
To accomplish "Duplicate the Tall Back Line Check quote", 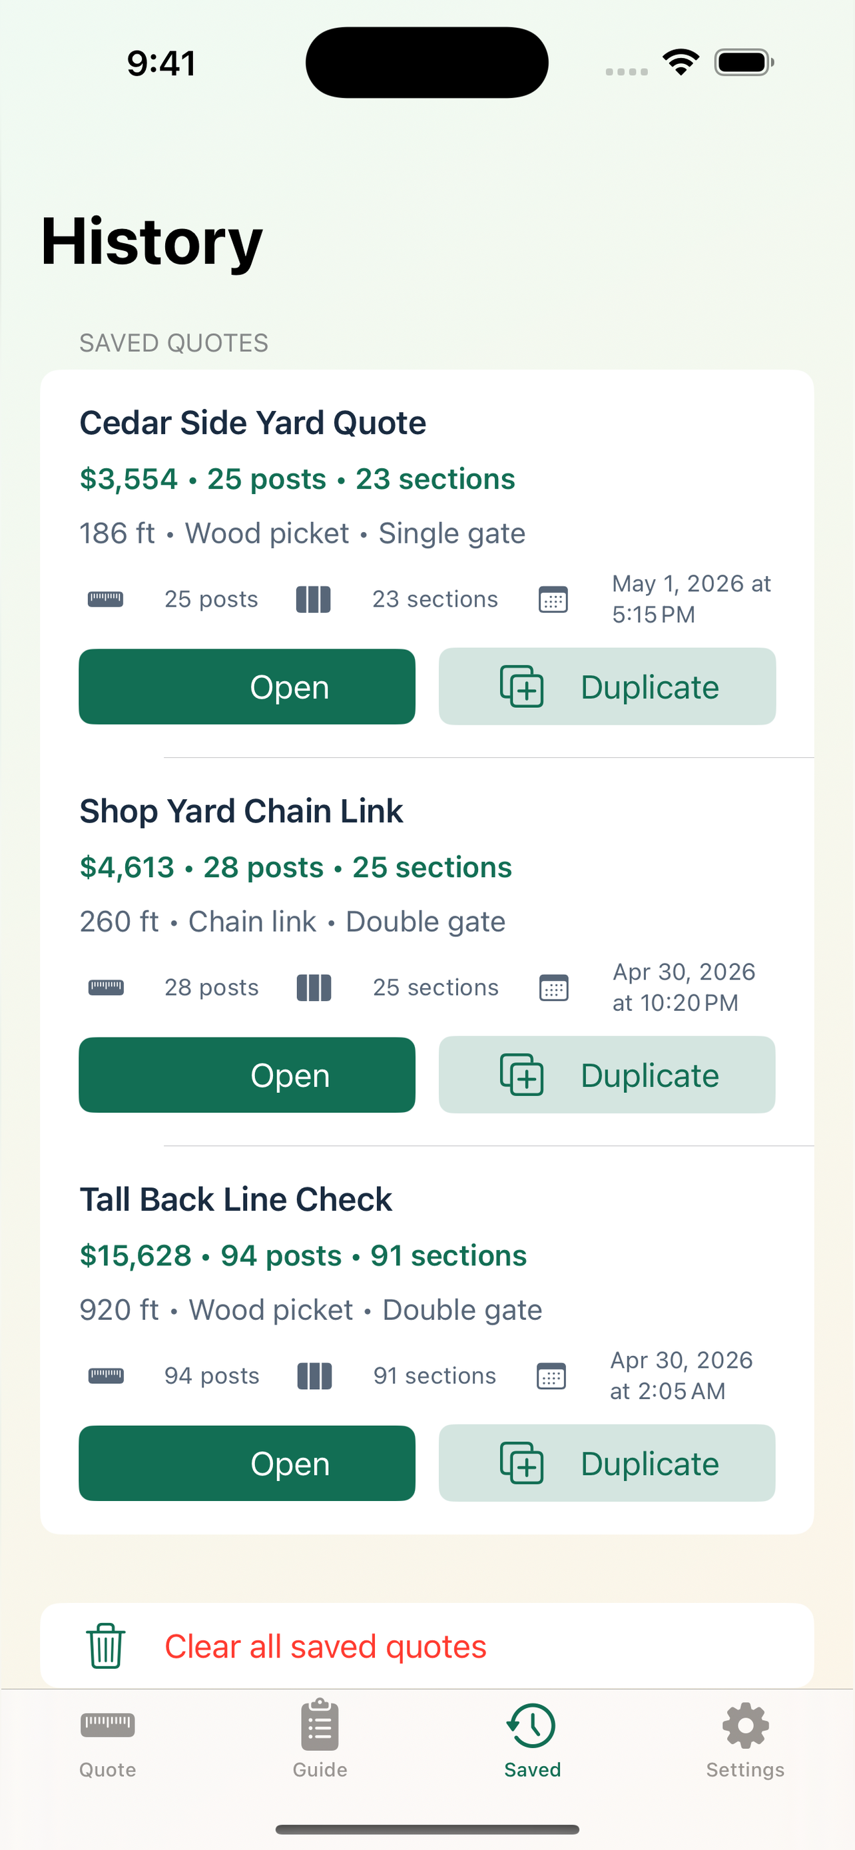I will click(x=607, y=1464).
